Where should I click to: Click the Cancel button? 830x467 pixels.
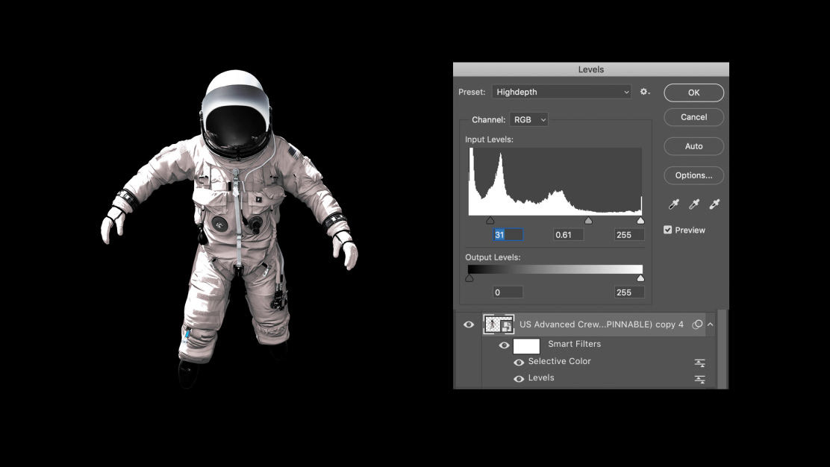coord(694,117)
